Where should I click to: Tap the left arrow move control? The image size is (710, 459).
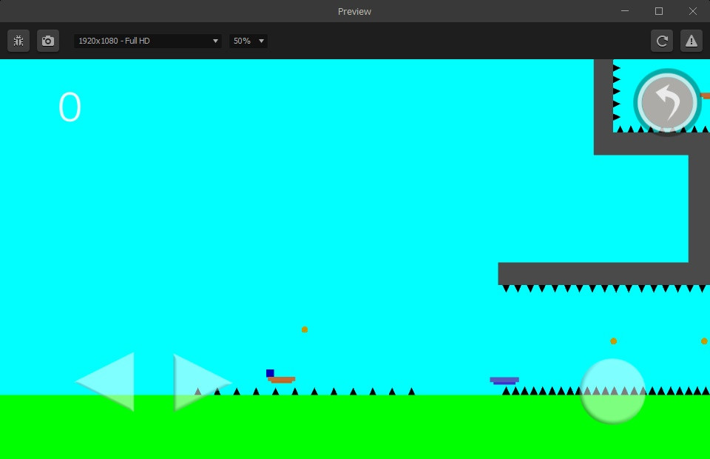pos(106,381)
